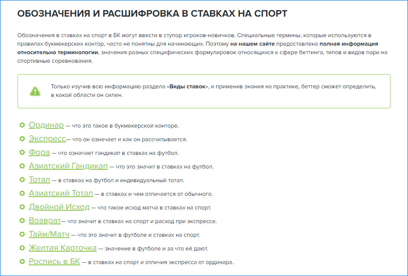Image resolution: width=408 pixels, height=276 pixels.
Task: Open the Желтая Карточка link
Action: pyautogui.click(x=62, y=248)
